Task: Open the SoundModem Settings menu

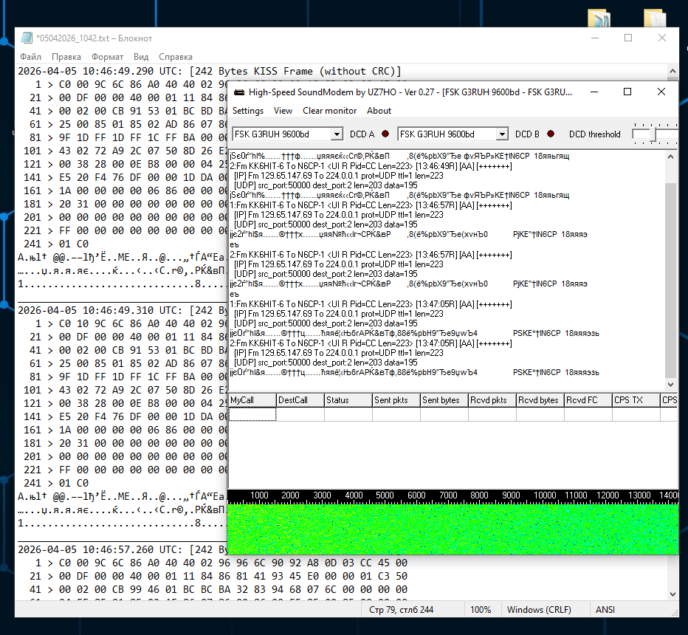Action: (x=248, y=111)
